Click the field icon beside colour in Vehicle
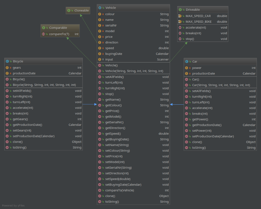This screenshot has width=261, height=209. click(100, 14)
